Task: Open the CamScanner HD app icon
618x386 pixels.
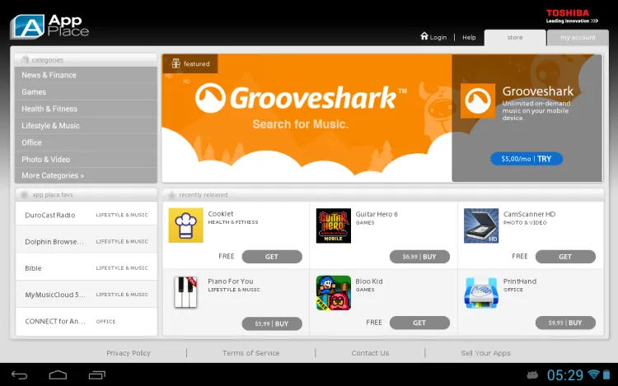Action: click(481, 226)
